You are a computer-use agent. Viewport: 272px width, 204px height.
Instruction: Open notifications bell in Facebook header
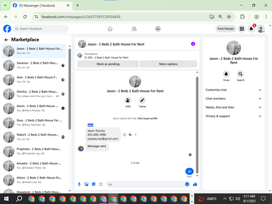[251, 29]
